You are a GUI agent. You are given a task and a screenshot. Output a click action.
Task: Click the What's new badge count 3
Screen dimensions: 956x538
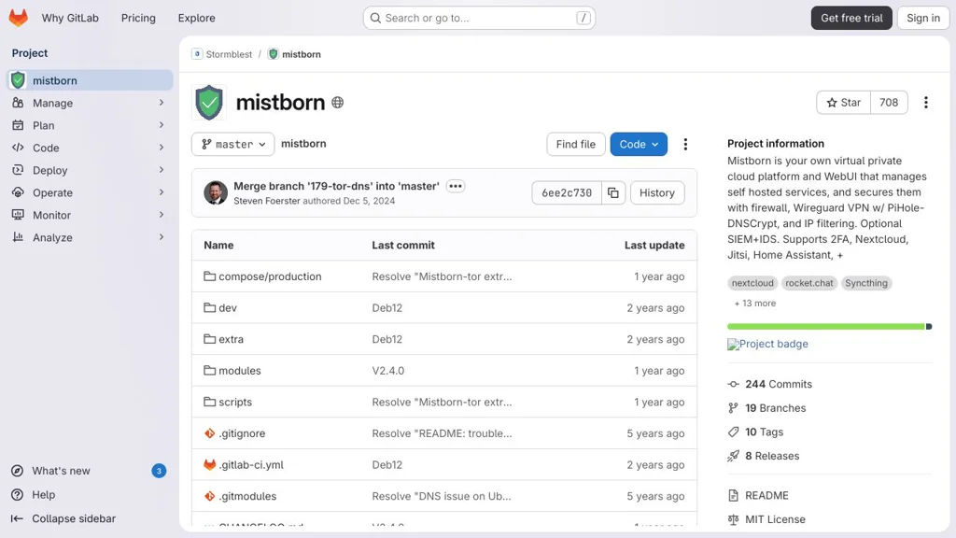pos(159,471)
